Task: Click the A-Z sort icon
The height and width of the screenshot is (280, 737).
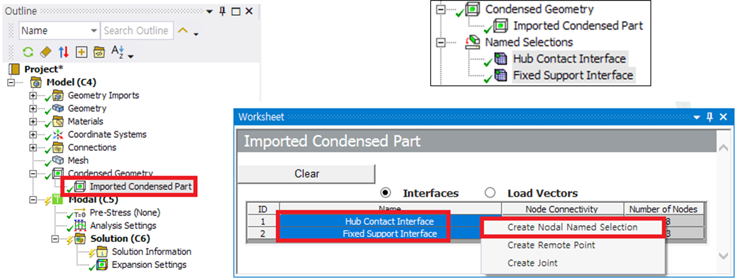Action: [x=118, y=51]
